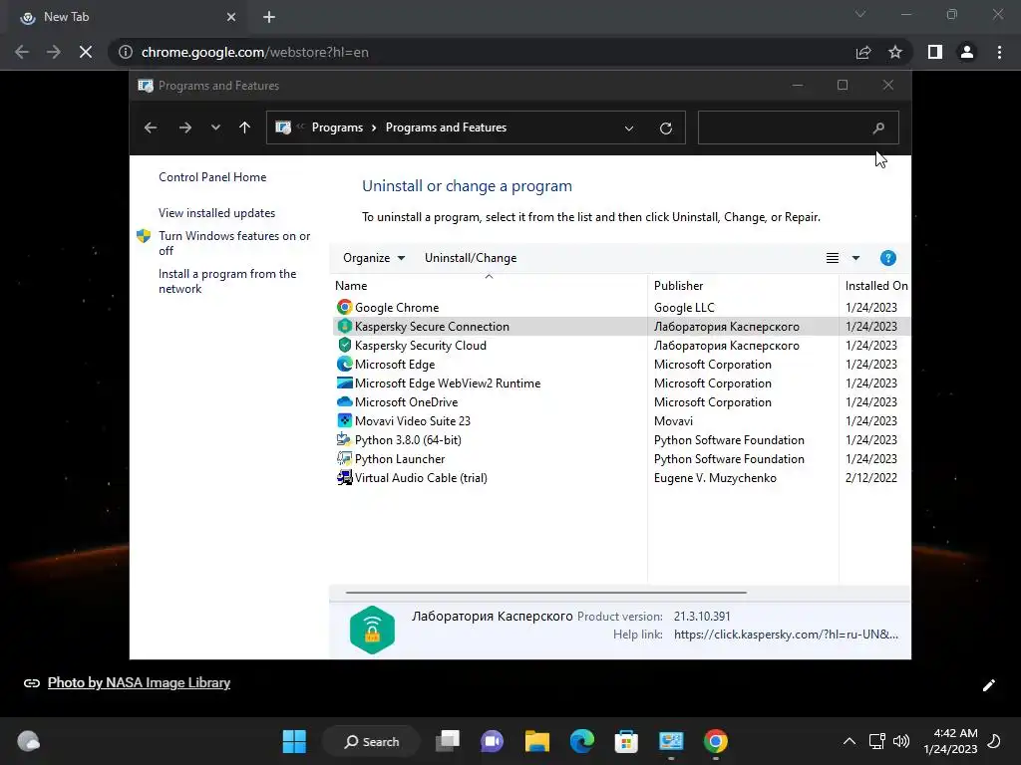Click the Movavi Video Suite 23 icon
This screenshot has width=1021, height=765.
[x=344, y=420]
